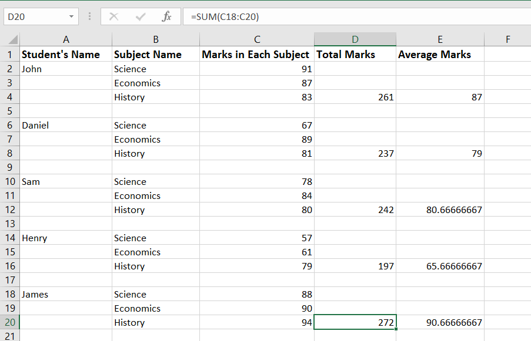531x341 pixels.
Task: Click the formula bar containing =SUM(C18:C20)
Action: tap(353, 17)
